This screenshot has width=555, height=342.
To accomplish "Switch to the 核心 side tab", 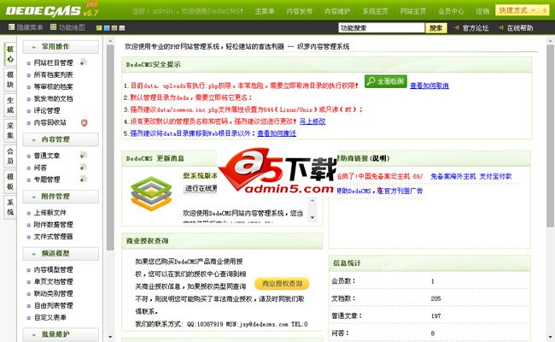I will pos(10,54).
